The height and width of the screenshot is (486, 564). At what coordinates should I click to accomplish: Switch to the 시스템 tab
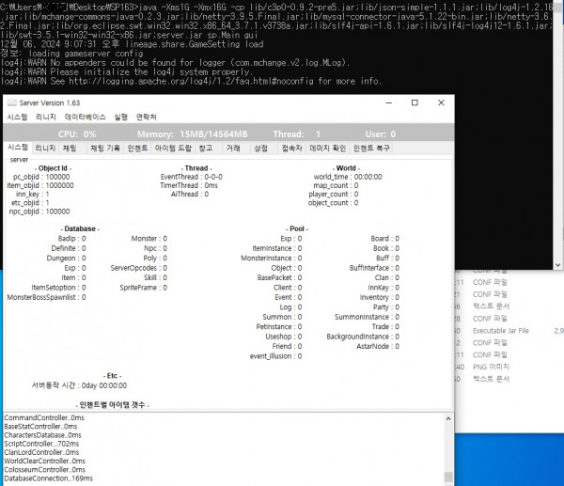point(18,148)
